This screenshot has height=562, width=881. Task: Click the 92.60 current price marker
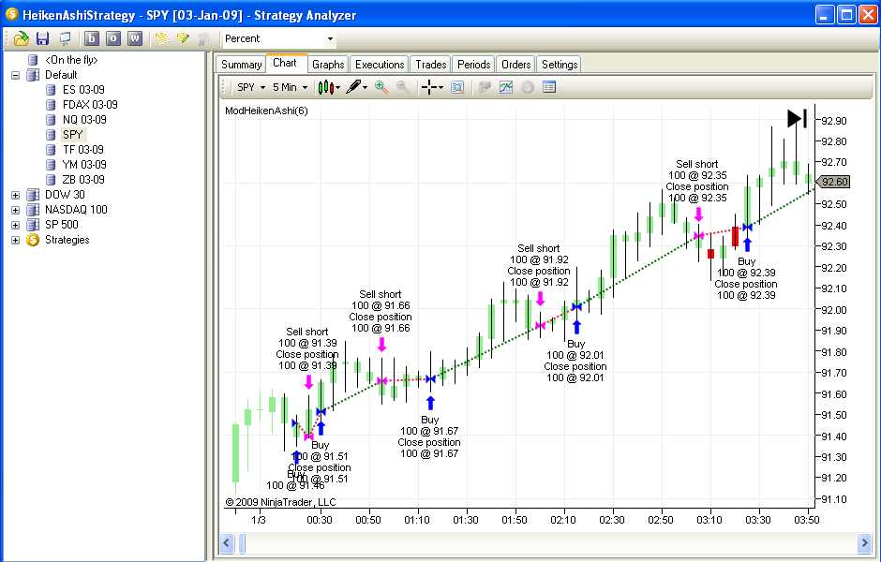click(x=833, y=182)
